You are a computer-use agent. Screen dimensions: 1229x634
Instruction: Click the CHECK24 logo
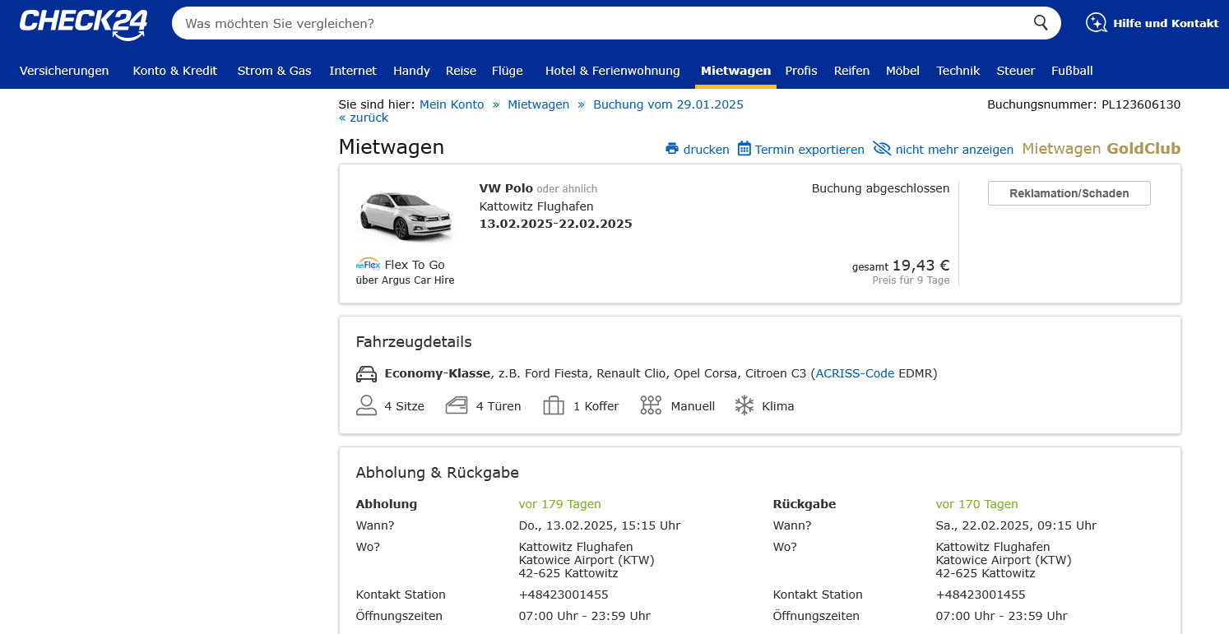coord(83,23)
